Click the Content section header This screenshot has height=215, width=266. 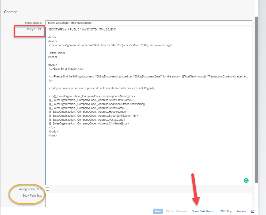(10, 12)
